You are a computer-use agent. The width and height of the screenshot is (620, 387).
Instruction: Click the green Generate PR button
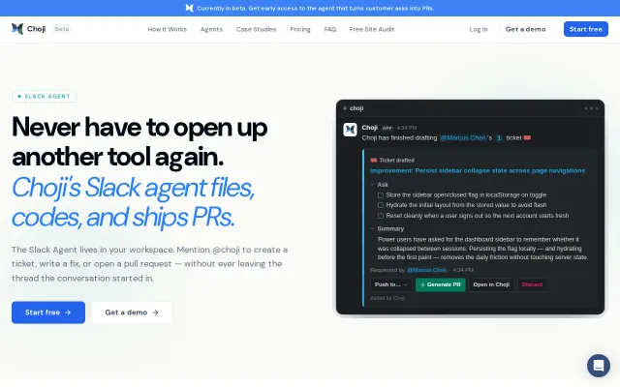tap(440, 284)
